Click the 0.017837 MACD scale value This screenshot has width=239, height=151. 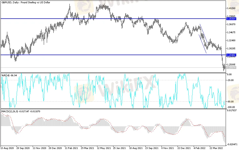coord(232,110)
